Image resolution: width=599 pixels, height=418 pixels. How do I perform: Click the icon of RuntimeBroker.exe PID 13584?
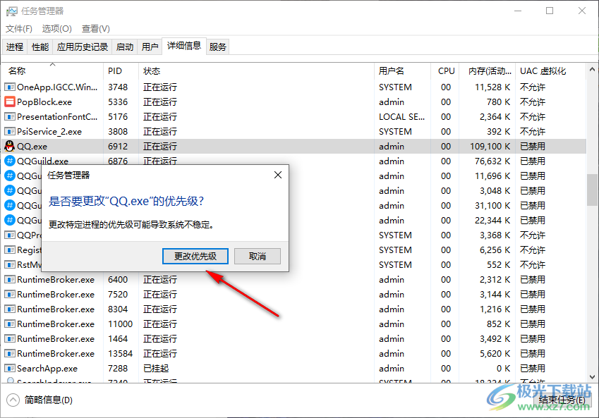tap(10, 353)
